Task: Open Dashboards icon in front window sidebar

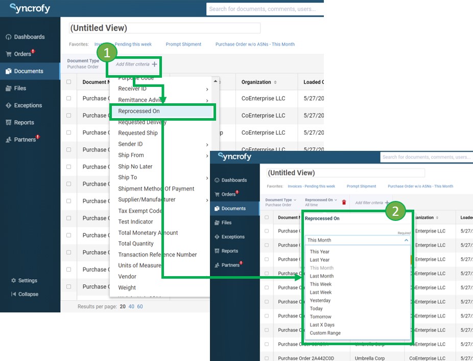Action: (x=217, y=180)
